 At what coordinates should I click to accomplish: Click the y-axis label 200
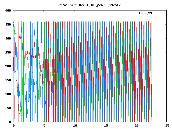(x=8, y=66)
